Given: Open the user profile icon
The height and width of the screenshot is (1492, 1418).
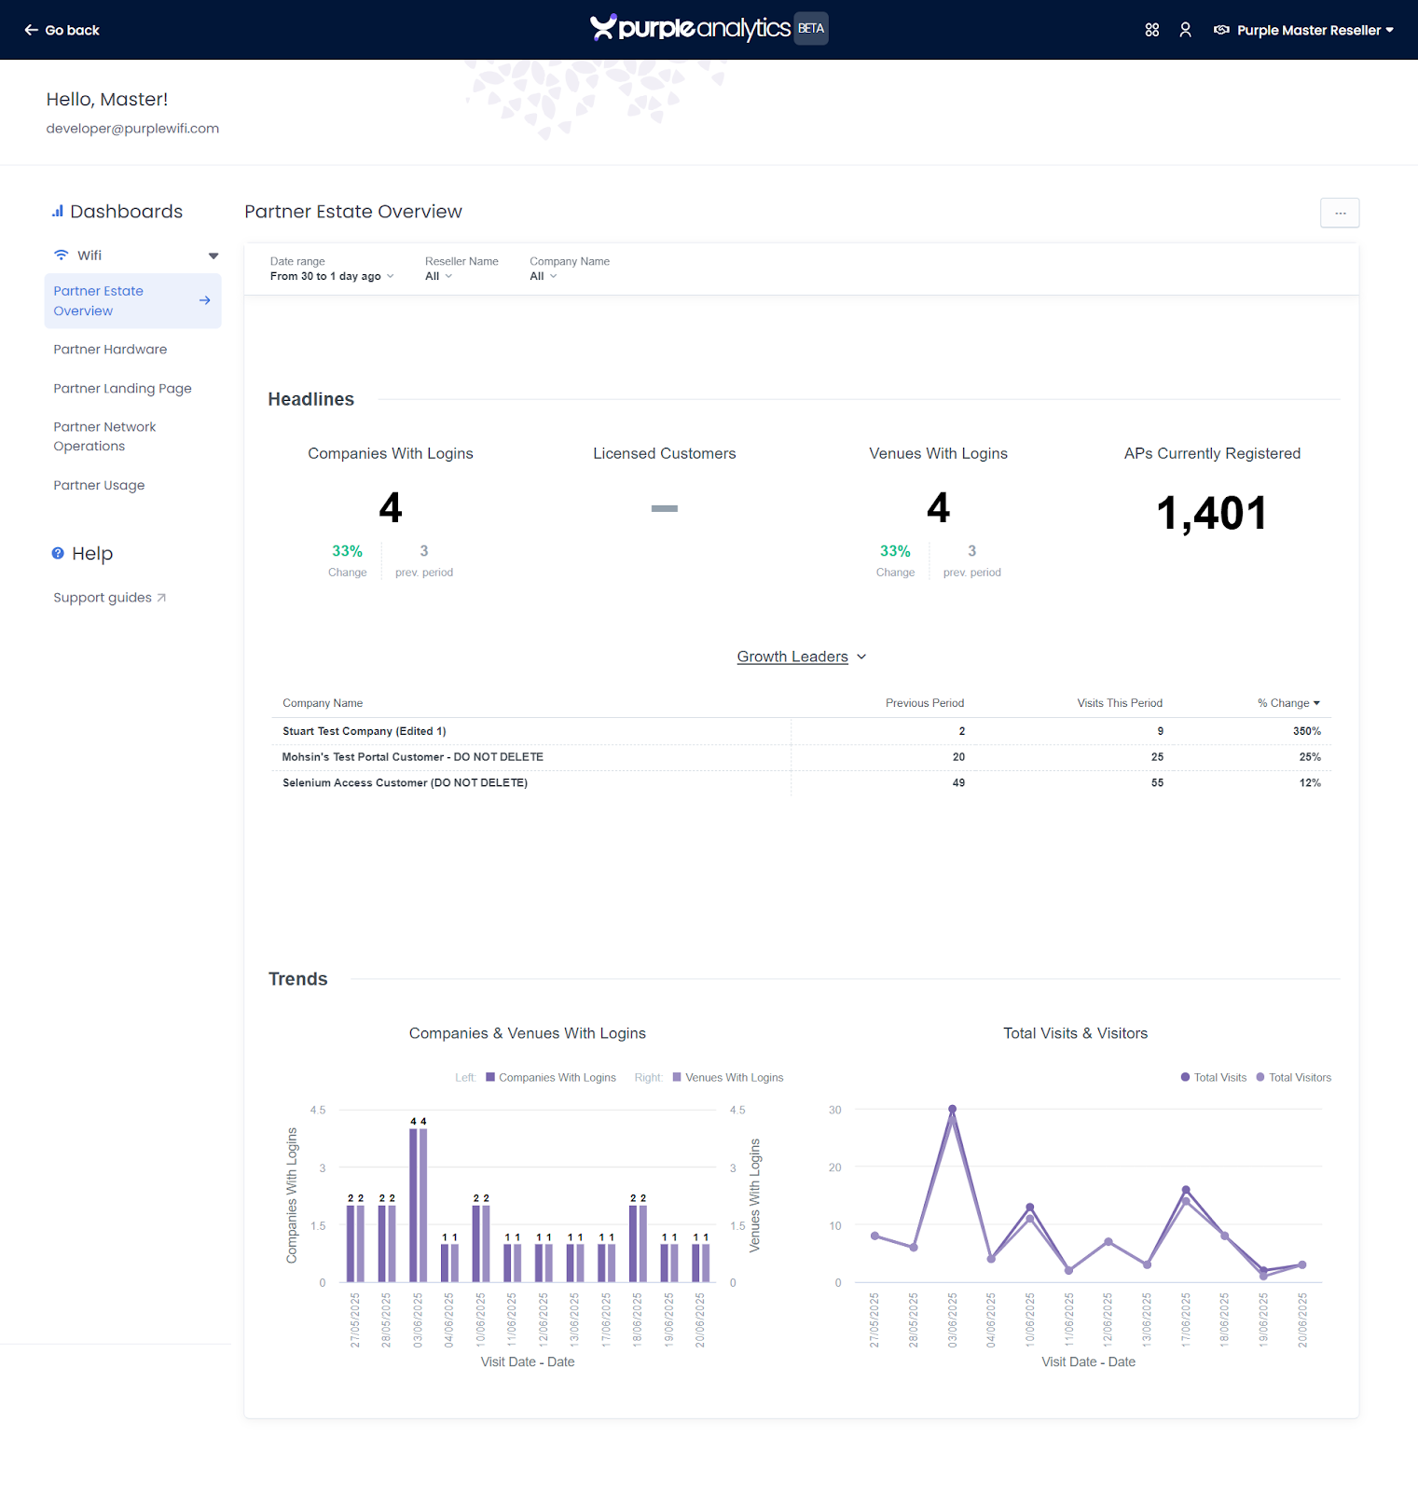Looking at the screenshot, I should pyautogui.click(x=1185, y=30).
